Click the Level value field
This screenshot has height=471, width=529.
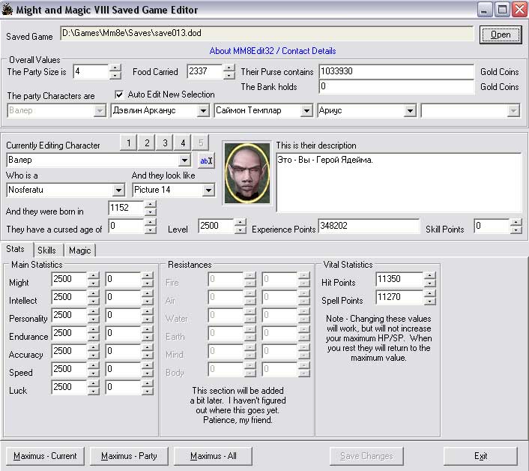[x=216, y=226]
